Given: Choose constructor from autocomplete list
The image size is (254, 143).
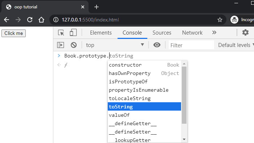Looking at the screenshot, I should 144,65.
